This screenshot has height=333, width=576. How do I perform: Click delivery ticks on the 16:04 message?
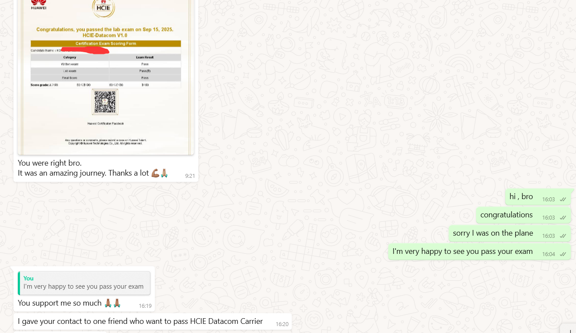[563, 254]
